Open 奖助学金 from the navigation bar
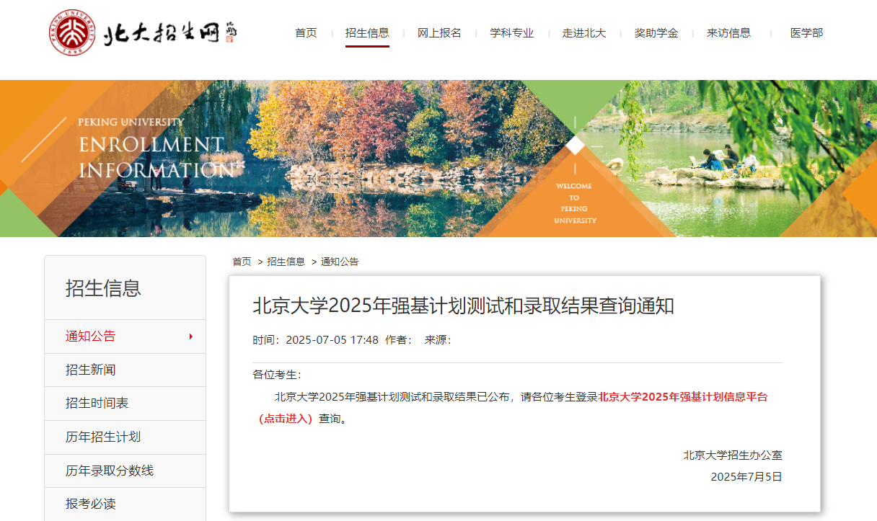The width and height of the screenshot is (877, 521). (x=656, y=33)
